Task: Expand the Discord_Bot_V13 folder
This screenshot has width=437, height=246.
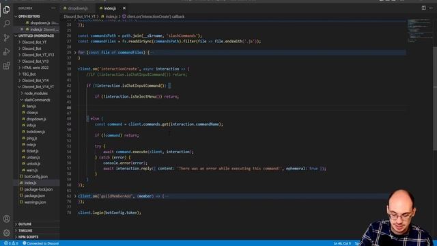Action: 35,61
